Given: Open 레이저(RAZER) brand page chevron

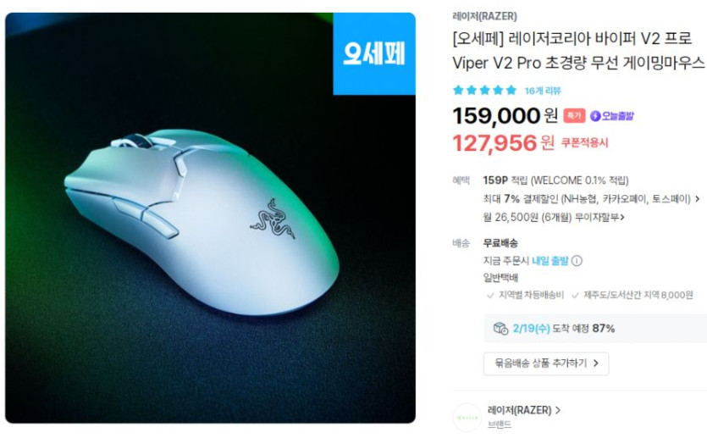Looking at the screenshot, I should (558, 410).
